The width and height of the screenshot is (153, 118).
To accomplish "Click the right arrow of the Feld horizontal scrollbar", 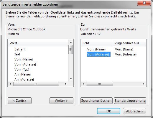I will click(x=144, y=84).
